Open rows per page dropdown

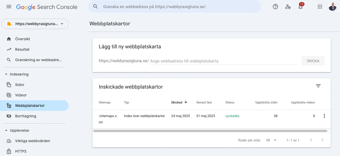click(272, 140)
